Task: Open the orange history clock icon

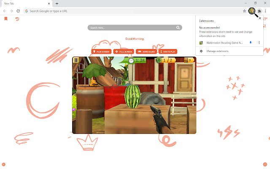Action: [x=17, y=19]
